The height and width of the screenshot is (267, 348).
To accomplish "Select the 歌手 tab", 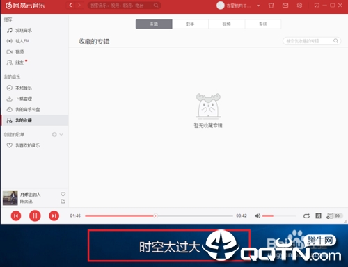I will tap(190, 24).
